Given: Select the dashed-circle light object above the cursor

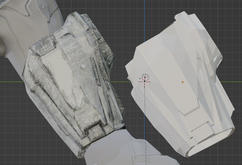Looking at the screenshot, I should point(145,77).
